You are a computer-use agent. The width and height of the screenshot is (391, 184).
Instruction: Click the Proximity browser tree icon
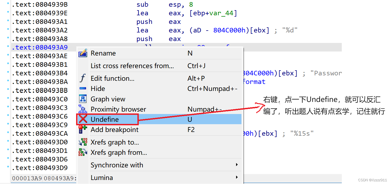click(x=83, y=109)
